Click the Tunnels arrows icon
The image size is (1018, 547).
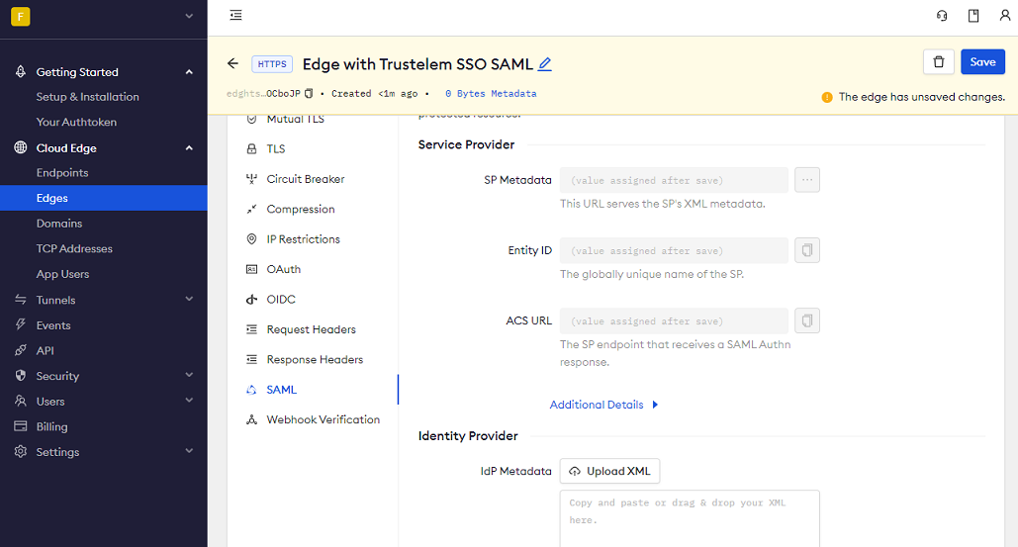[21, 299]
